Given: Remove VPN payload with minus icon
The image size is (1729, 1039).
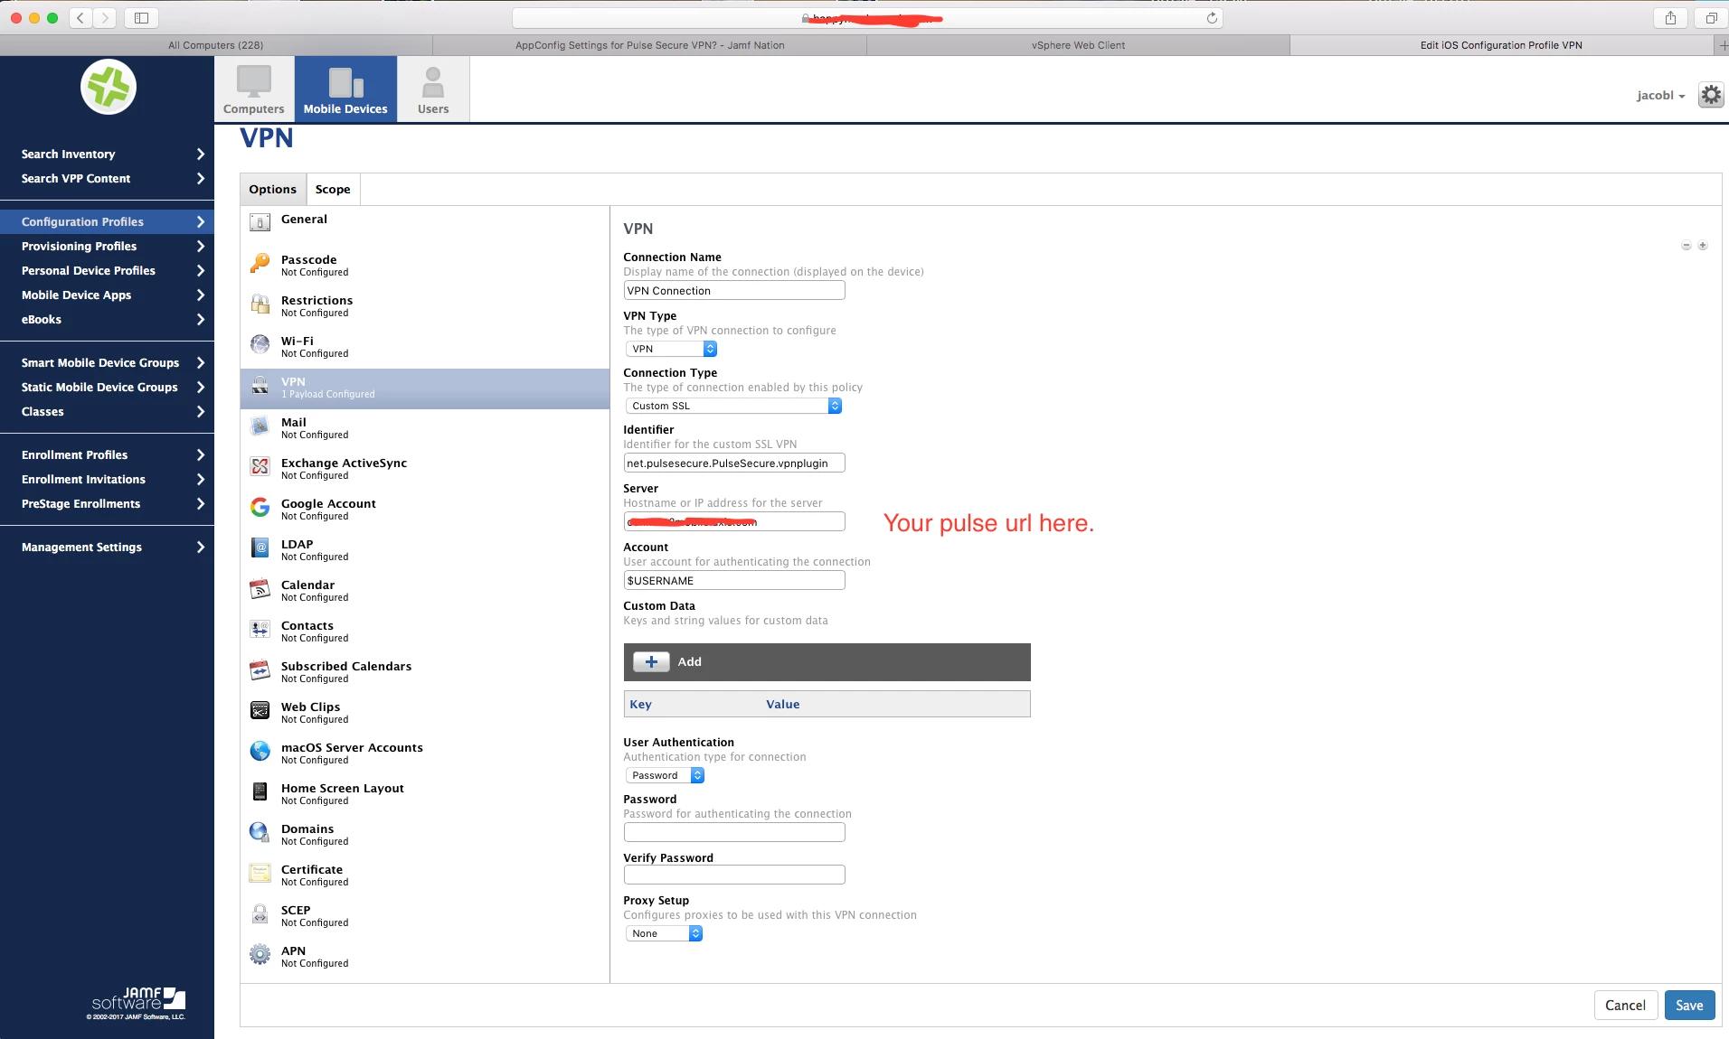Looking at the screenshot, I should [1686, 246].
